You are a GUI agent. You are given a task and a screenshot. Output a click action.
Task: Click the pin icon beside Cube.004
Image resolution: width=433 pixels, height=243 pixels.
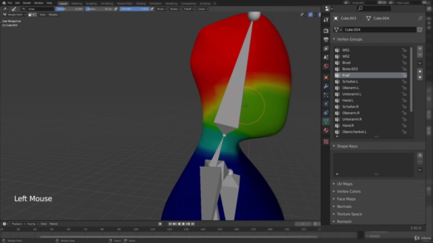(x=420, y=18)
